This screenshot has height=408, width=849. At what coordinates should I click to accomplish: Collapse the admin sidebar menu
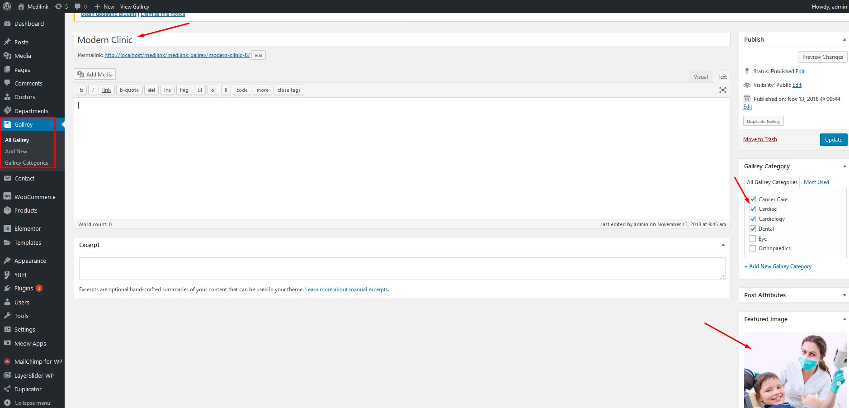click(x=27, y=403)
